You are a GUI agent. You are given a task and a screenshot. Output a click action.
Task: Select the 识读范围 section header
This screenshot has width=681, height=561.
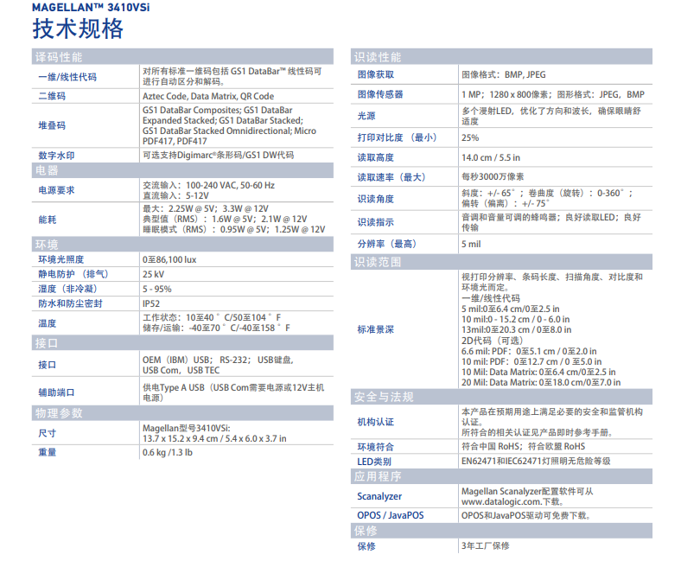click(378, 261)
